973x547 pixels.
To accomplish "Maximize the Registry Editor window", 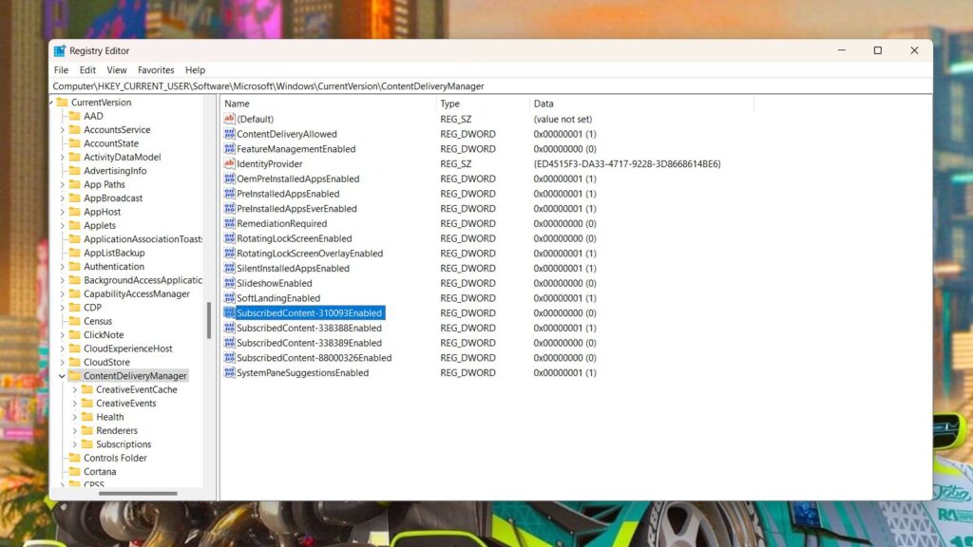I will (x=877, y=50).
